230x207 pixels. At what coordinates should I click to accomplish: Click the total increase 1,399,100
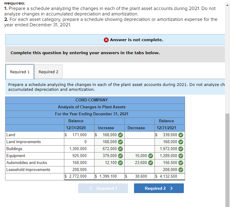click(x=108, y=176)
